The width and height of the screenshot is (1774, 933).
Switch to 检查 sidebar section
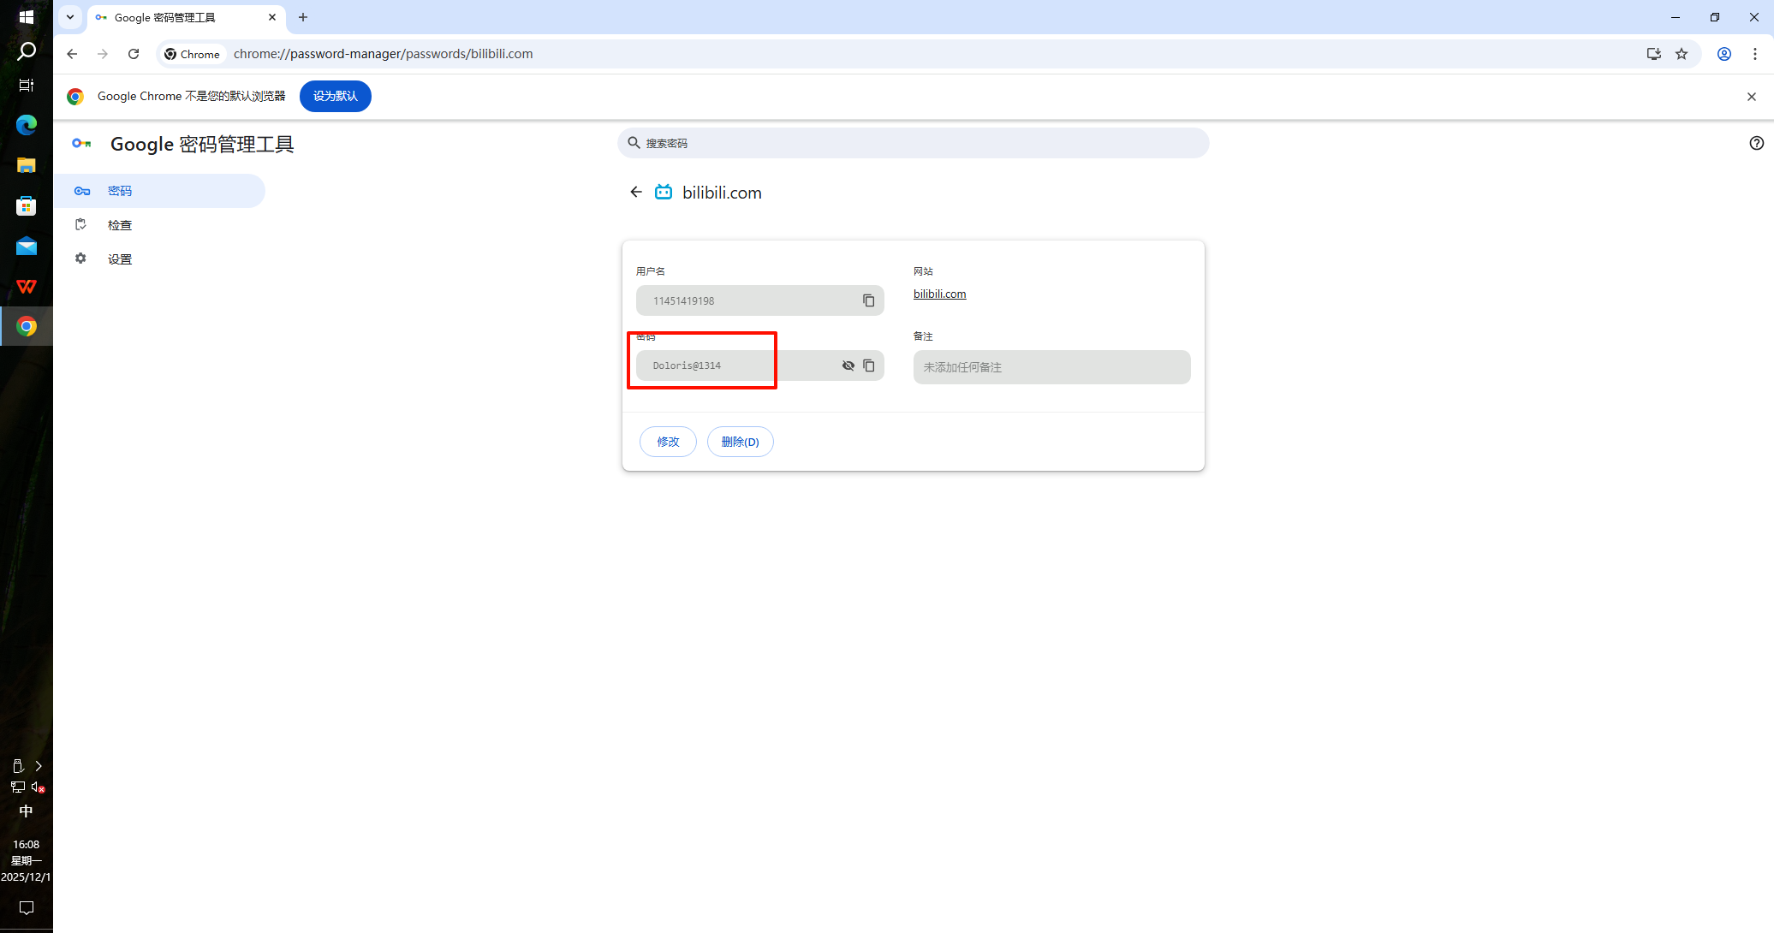pos(120,225)
